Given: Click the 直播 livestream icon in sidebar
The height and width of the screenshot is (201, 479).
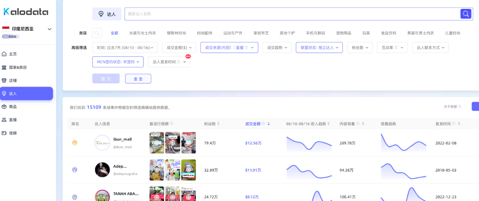Looking at the screenshot, I should coord(4,120).
